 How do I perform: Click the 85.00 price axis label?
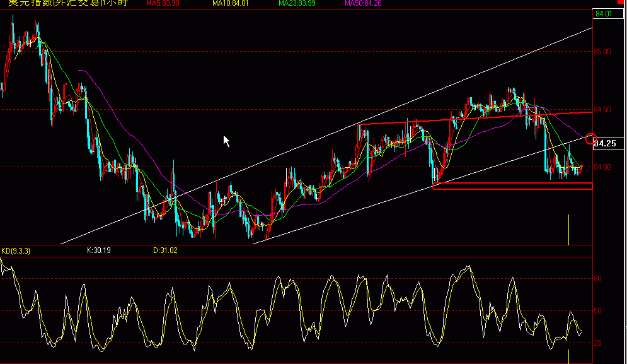coord(602,52)
